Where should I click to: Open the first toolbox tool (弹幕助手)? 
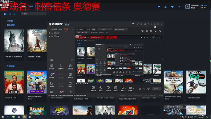52,67
